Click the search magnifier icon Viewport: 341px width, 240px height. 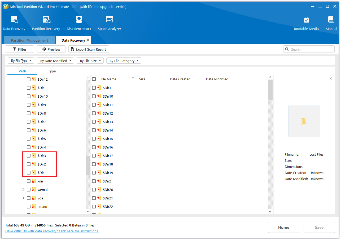(287, 49)
